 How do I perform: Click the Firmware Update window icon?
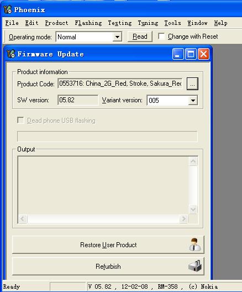(x=11, y=54)
